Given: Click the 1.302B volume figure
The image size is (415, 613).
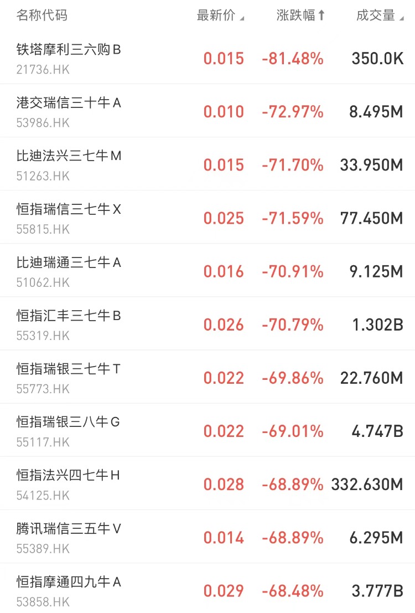Looking at the screenshot, I should 378,325.
